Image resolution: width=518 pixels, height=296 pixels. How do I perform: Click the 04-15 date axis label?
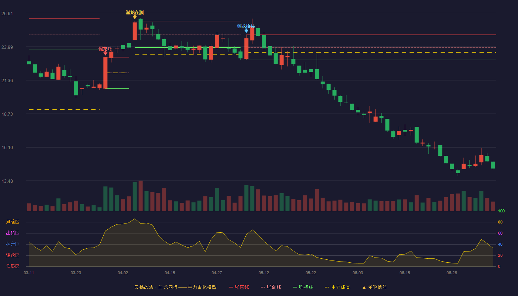pos(170,273)
